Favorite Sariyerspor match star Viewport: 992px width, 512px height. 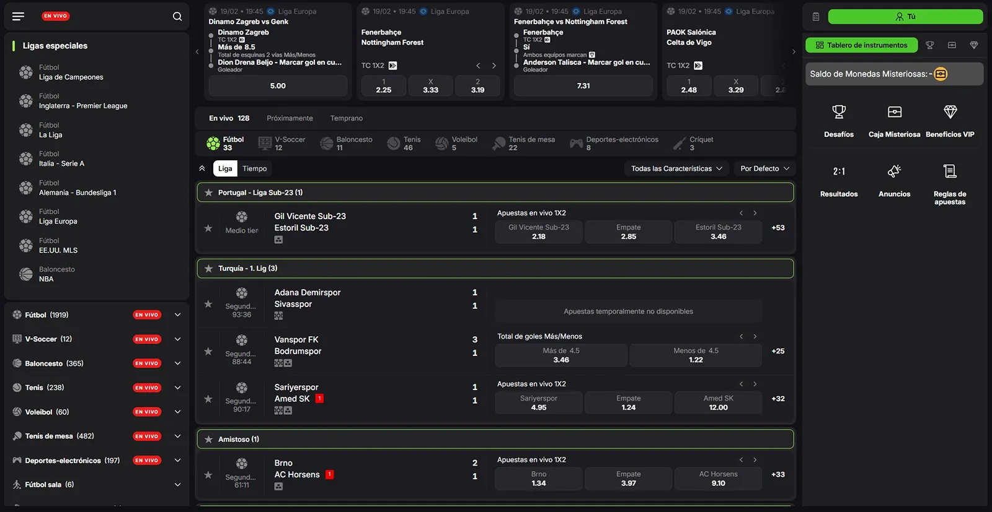click(208, 399)
